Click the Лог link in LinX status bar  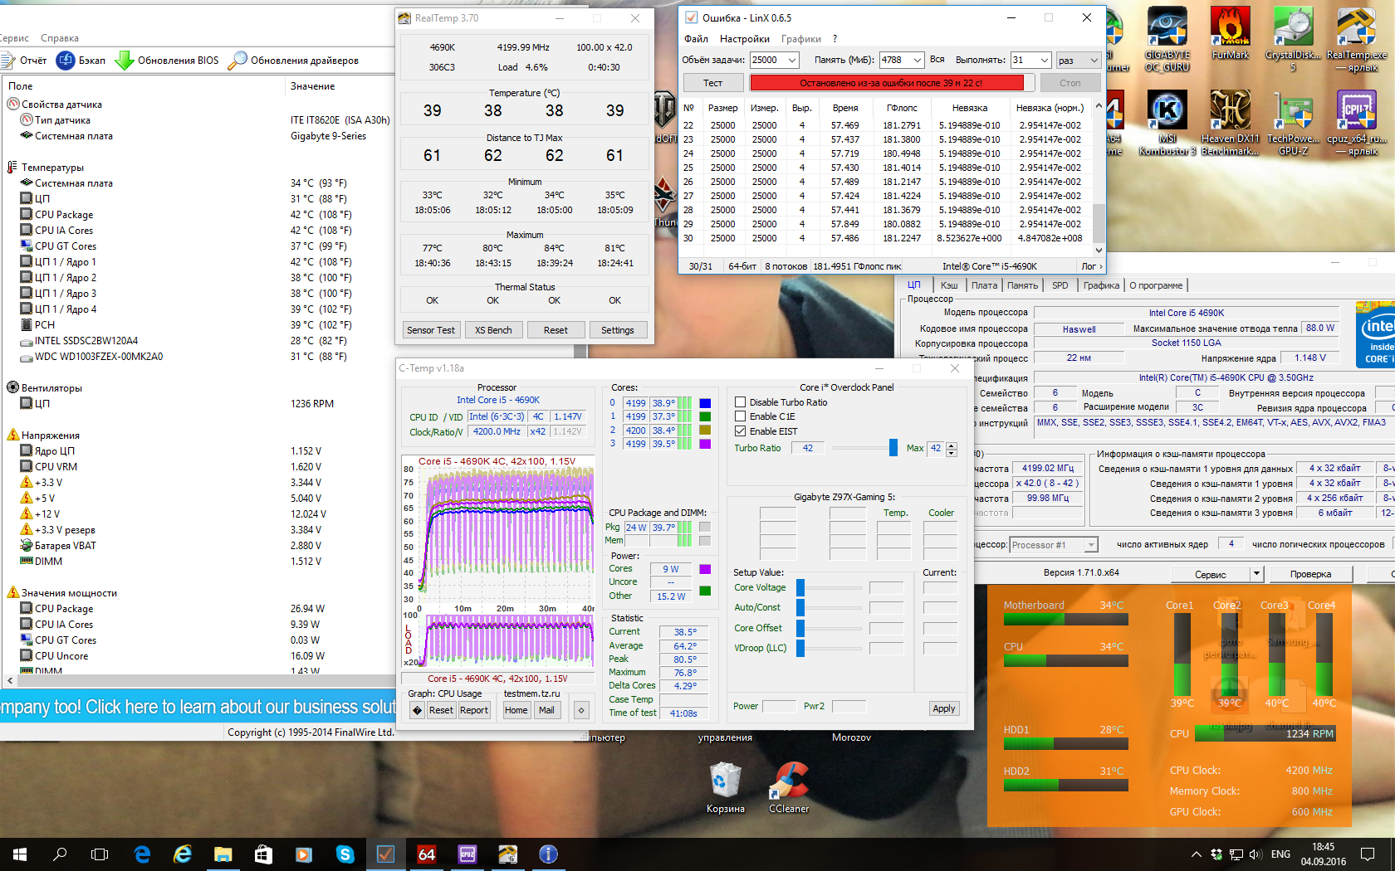[x=1091, y=266]
